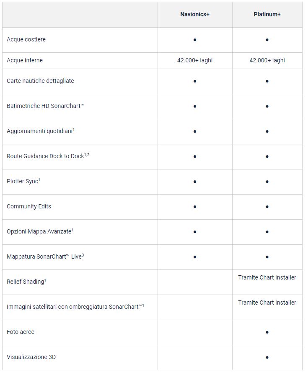Image resolution: width=308 pixels, height=377 pixels.
Task: Click the Platinum+ dot for Visualizzazione 3D
Action: (267, 357)
